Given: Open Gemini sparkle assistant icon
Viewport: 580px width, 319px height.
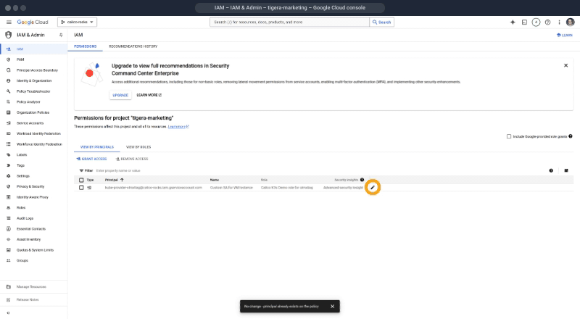Looking at the screenshot, I should point(513,22).
